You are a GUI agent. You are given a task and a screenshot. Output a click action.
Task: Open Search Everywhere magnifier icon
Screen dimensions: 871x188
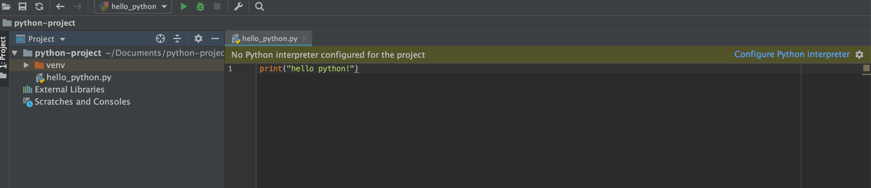pyautogui.click(x=259, y=6)
